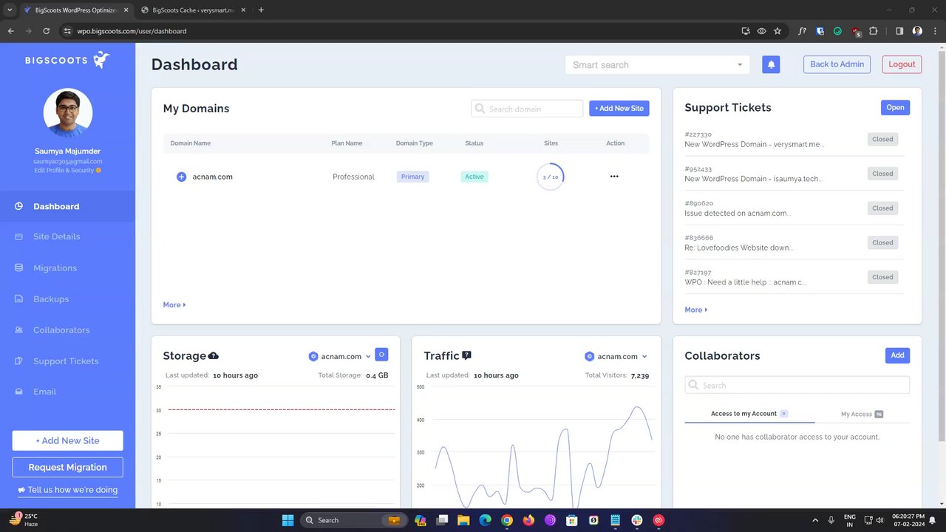Click the taskbar Search box
The width and height of the screenshot is (946, 532).
pyautogui.click(x=353, y=520)
